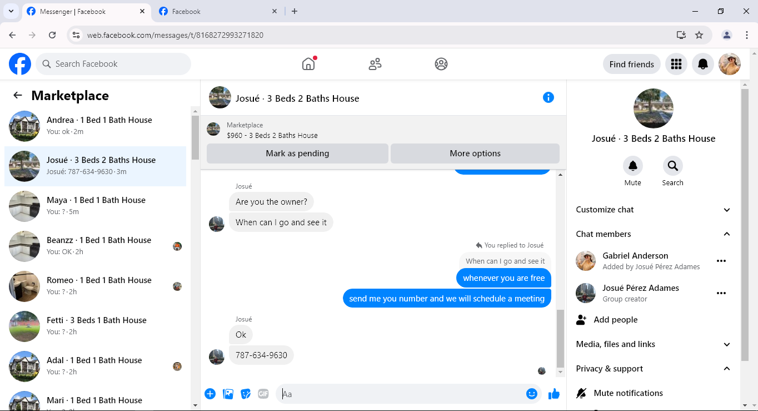Send a thumbs-up like
758x411 pixels.
pos(554,394)
